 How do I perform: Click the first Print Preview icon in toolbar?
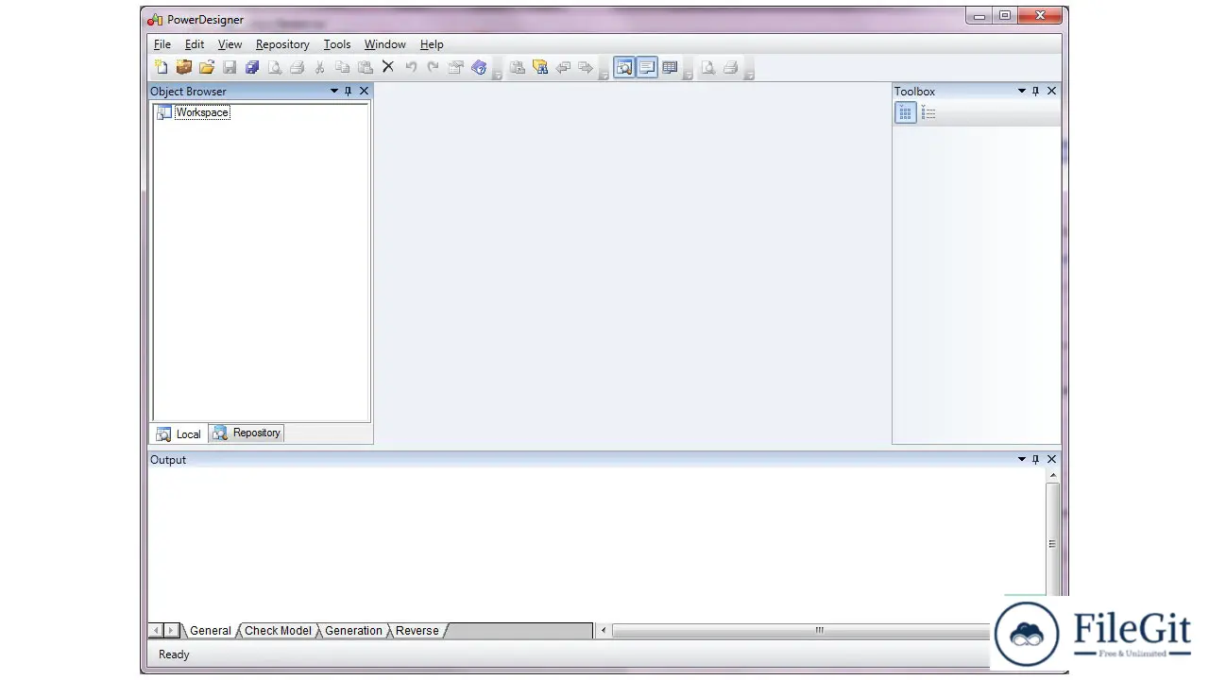275,68
